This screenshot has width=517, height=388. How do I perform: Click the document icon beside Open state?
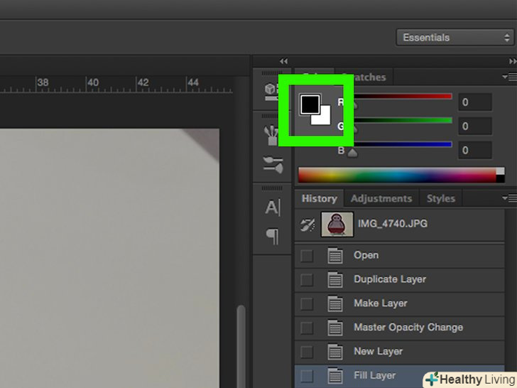click(x=335, y=255)
